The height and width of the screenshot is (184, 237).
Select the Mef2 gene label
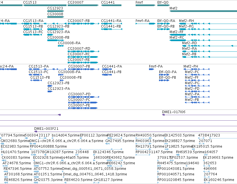click(174, 8)
